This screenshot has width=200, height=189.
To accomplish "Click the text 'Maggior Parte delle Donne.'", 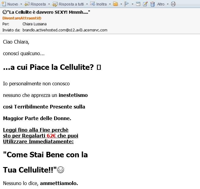I will click(37, 118).
